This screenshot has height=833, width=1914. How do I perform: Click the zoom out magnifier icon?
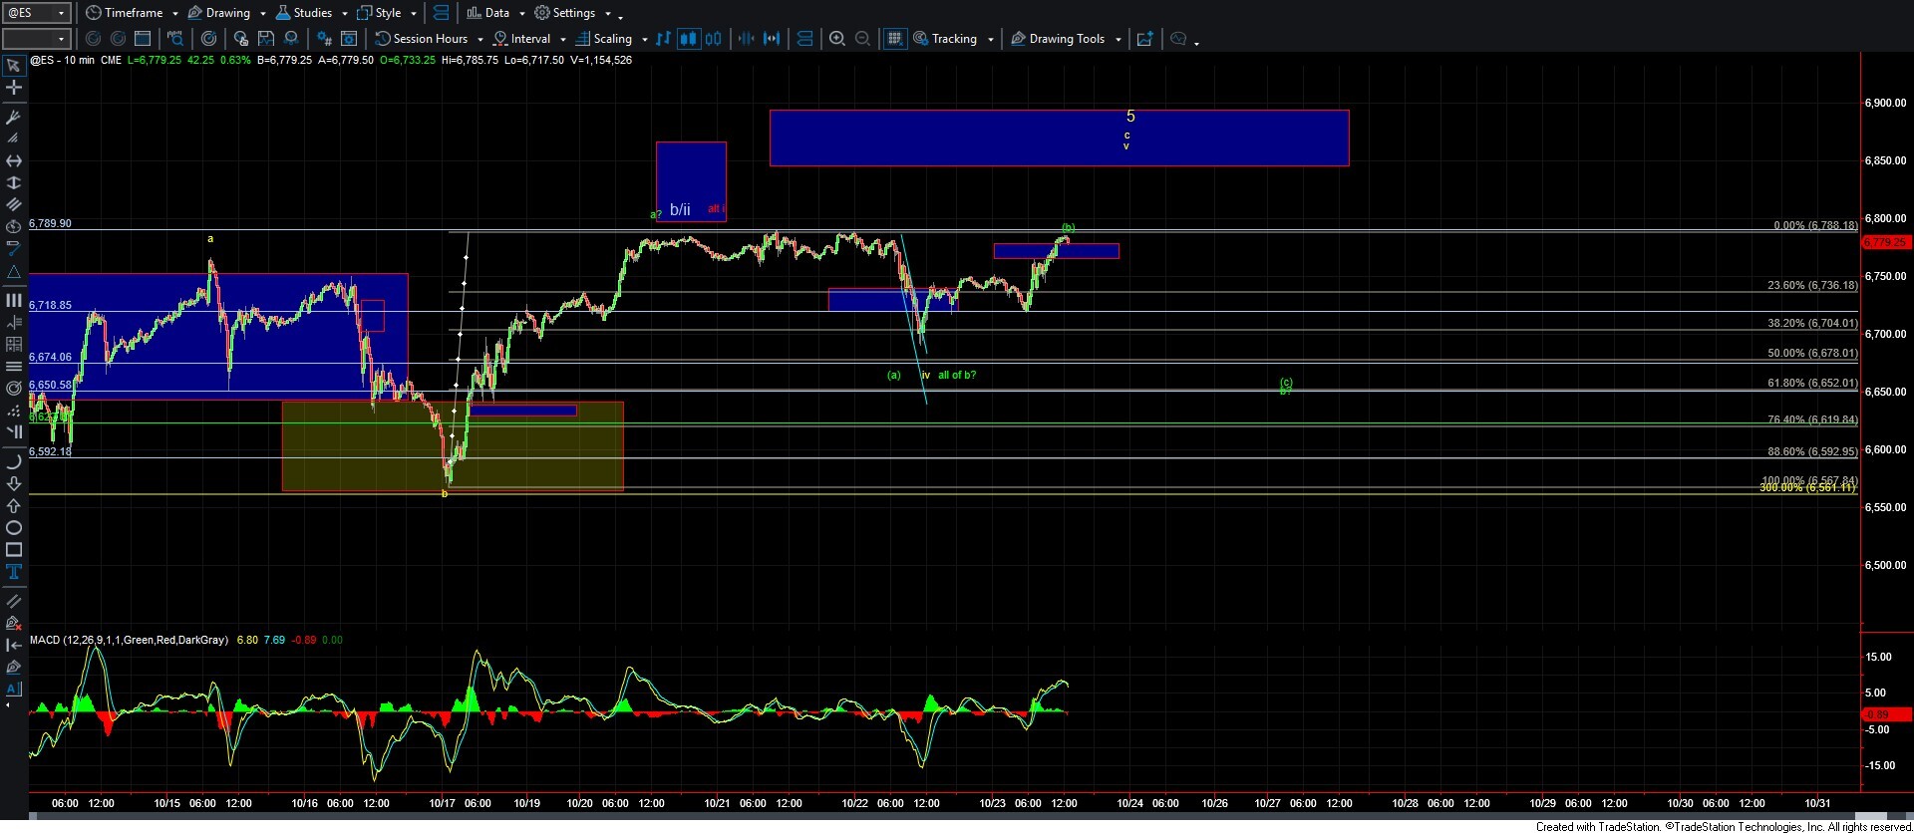click(x=863, y=39)
